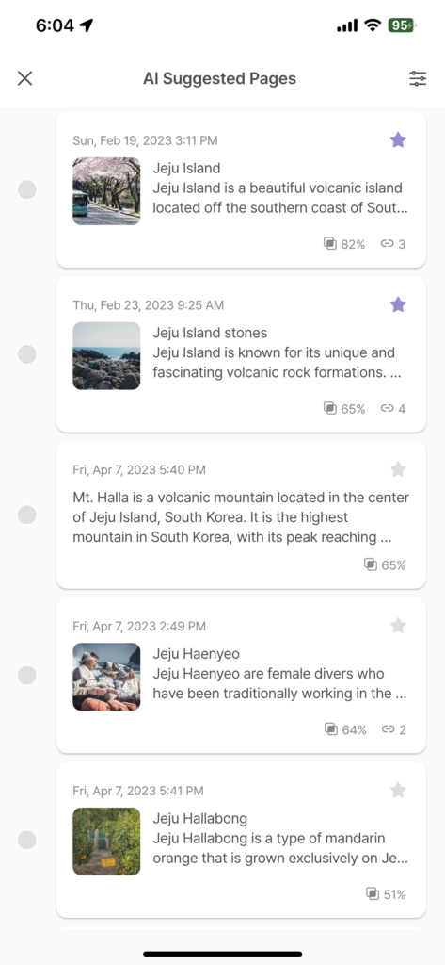The height and width of the screenshot is (965, 445).
Task: Select the radio circle beside Jeju Hallabong
Action: click(x=26, y=840)
